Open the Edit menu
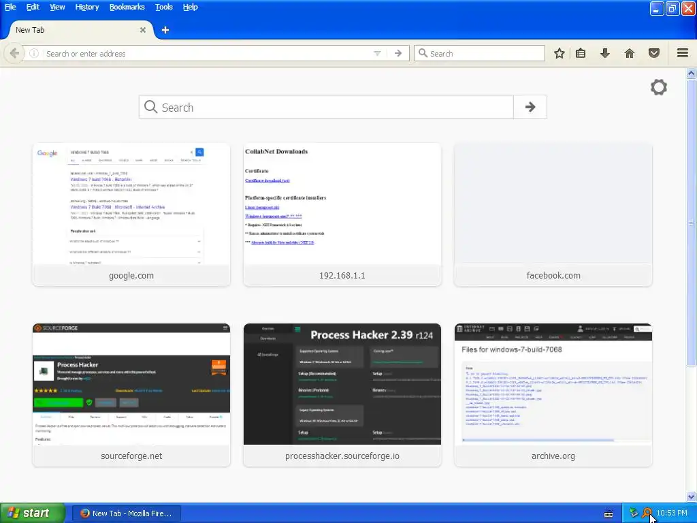Screen dimensions: 697x523 tap(33, 7)
